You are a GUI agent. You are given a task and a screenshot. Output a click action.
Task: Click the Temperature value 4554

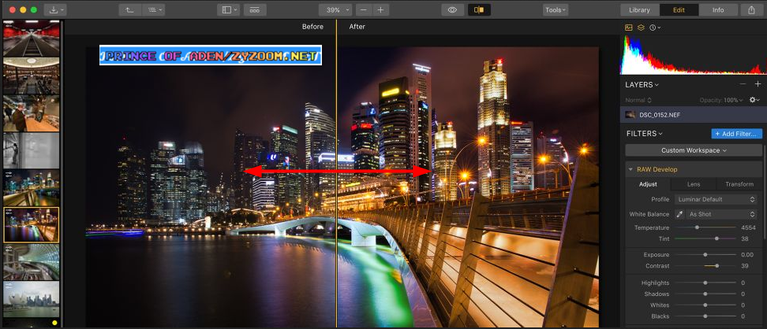pos(748,227)
